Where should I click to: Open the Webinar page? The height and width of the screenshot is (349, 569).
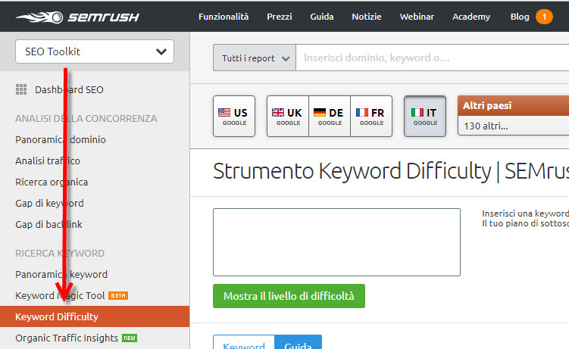click(417, 17)
